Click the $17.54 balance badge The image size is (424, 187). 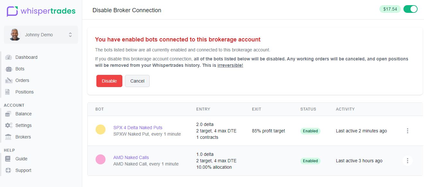[x=390, y=9]
